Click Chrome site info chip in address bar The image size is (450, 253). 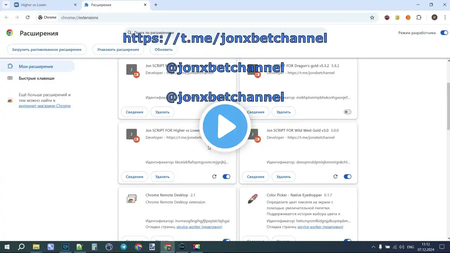point(47,17)
